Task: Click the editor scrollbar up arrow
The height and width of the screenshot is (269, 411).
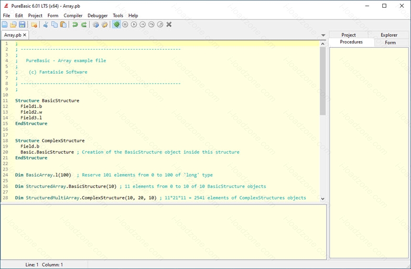Action: click(x=323, y=44)
